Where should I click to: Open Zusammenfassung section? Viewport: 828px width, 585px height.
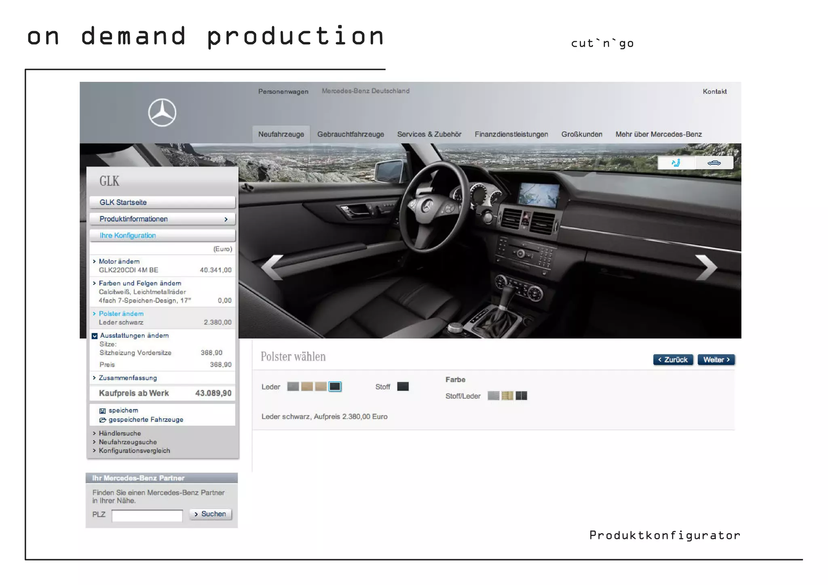click(125, 378)
